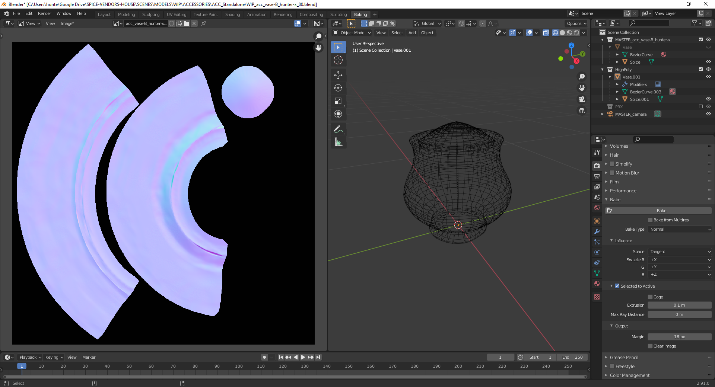Toggle camera view in viewport
The height and width of the screenshot is (387, 715).
pyautogui.click(x=582, y=99)
